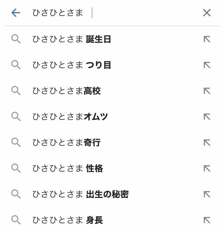Screen dimensions: 223x230
Task: Fill query using arrow beside オムツ suggestion
Action: (207, 117)
